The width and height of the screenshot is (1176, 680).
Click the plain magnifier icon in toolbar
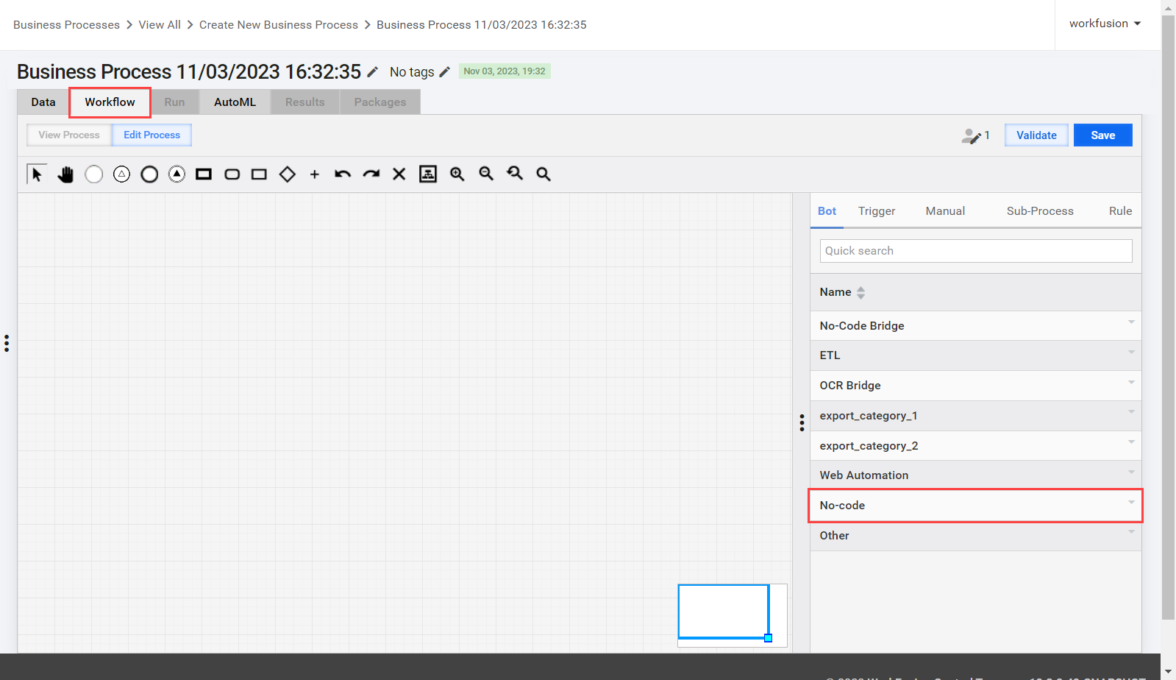pos(544,174)
